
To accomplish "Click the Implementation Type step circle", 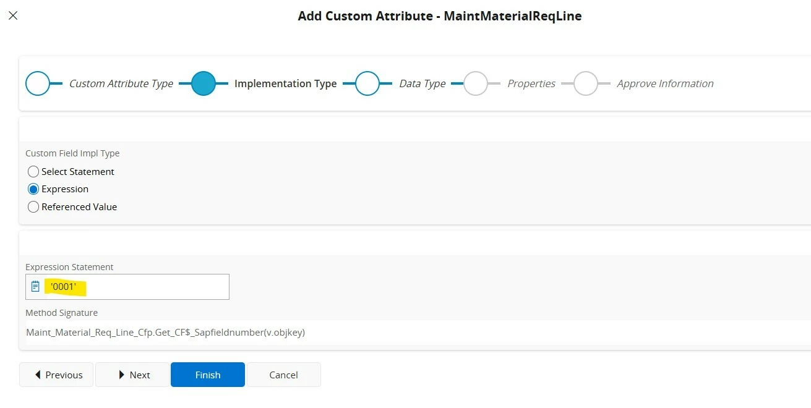I will pyautogui.click(x=203, y=83).
